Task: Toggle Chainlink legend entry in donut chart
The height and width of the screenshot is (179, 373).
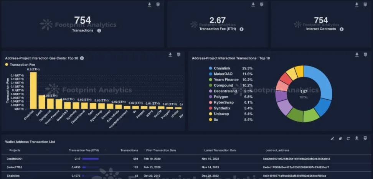Action: pyautogui.click(x=223, y=68)
